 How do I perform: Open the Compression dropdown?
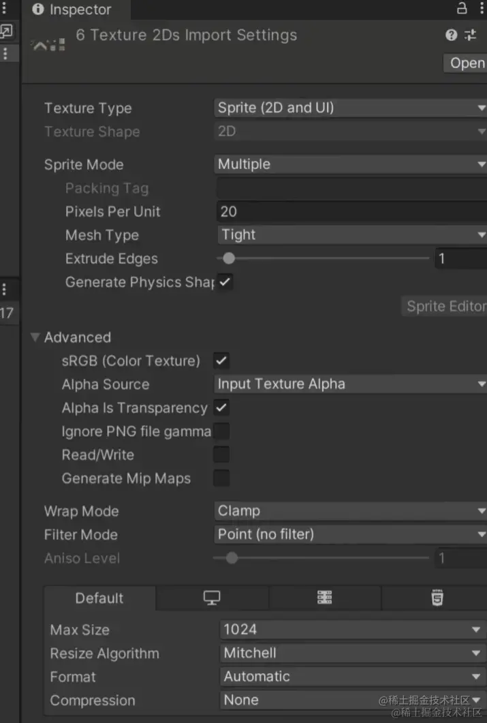coord(353,700)
